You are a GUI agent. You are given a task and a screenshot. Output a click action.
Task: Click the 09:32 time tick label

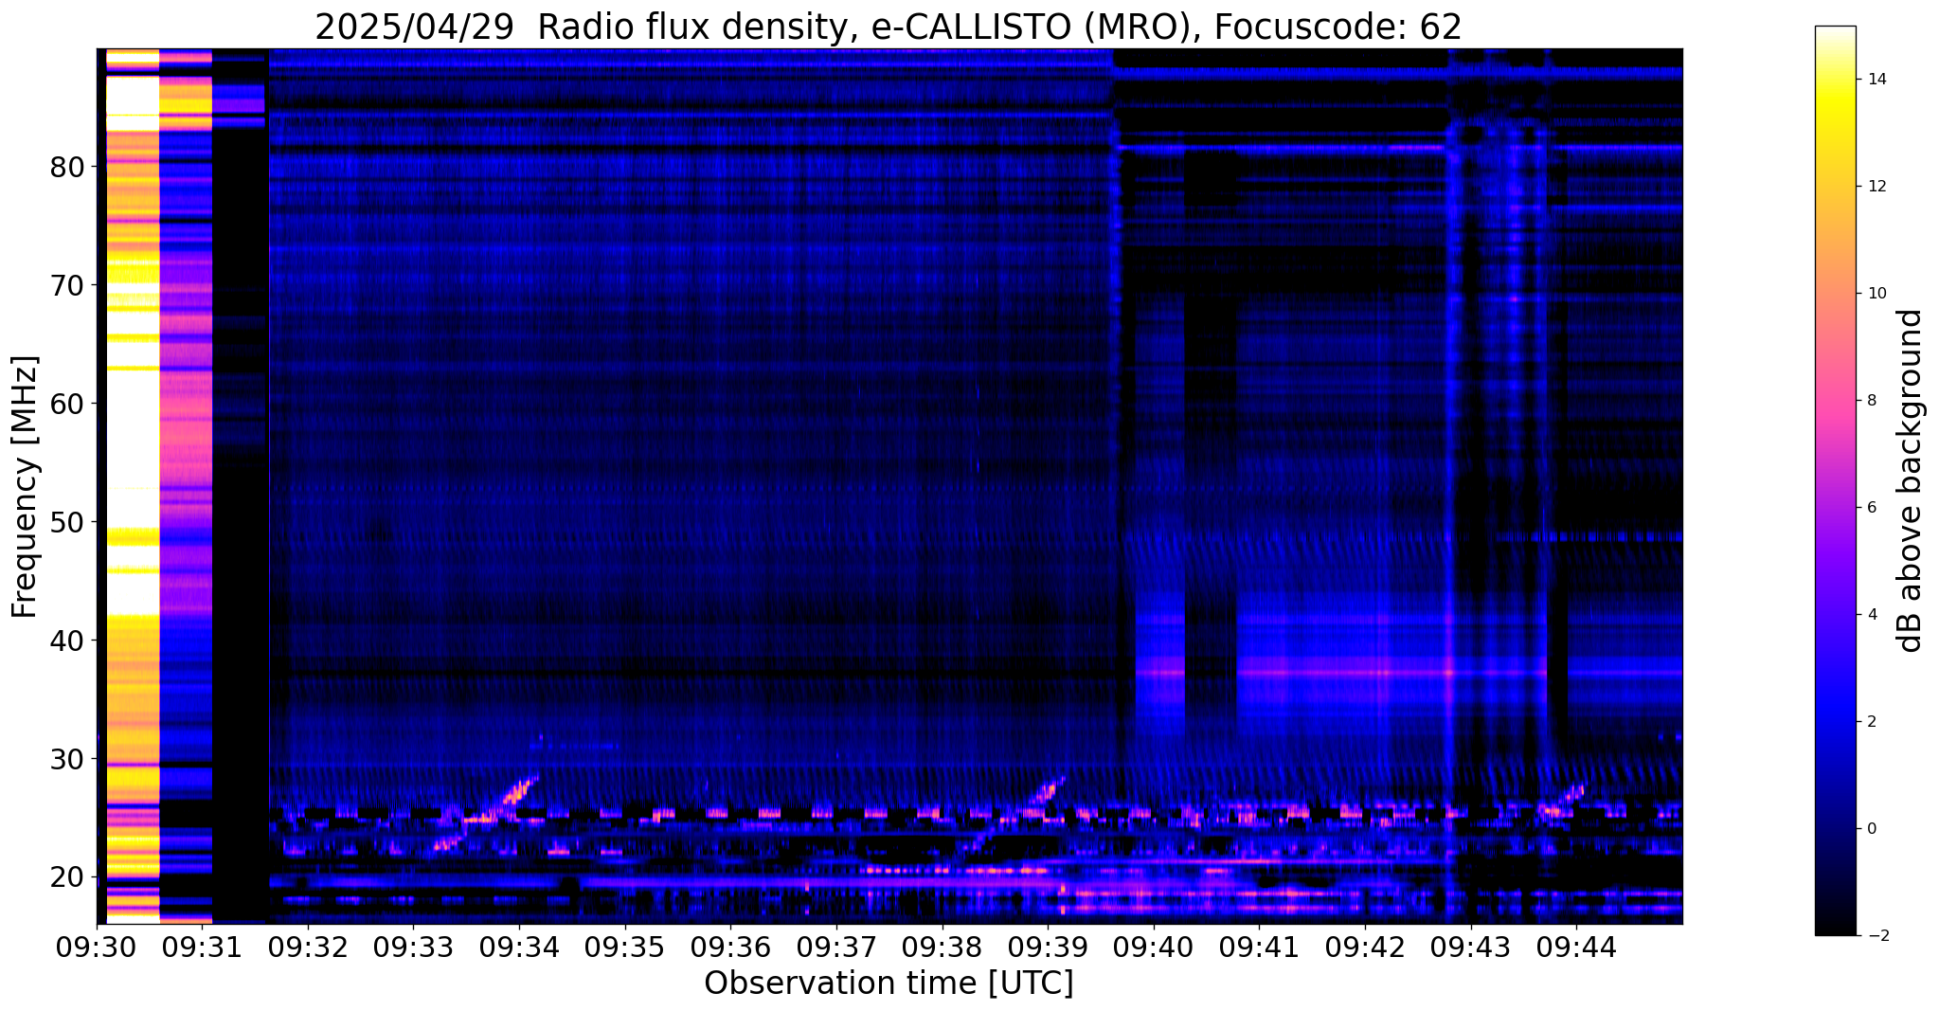coord(308,948)
